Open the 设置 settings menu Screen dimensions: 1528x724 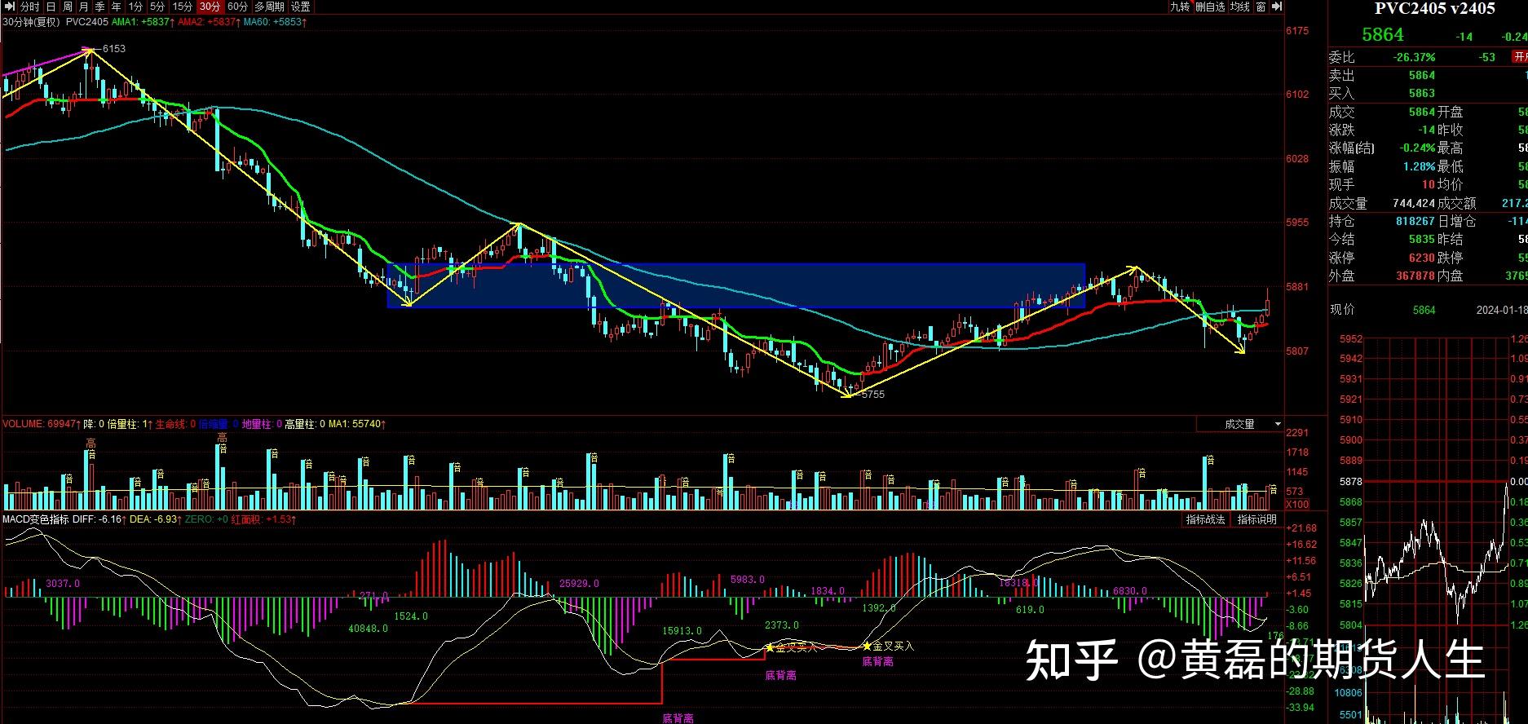(x=300, y=7)
